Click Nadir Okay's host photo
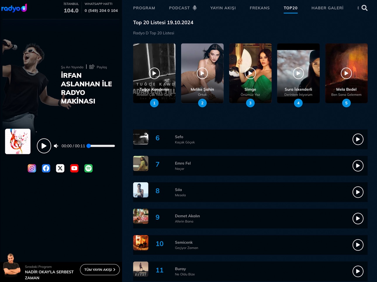This screenshot has height=282, width=377. [11, 265]
